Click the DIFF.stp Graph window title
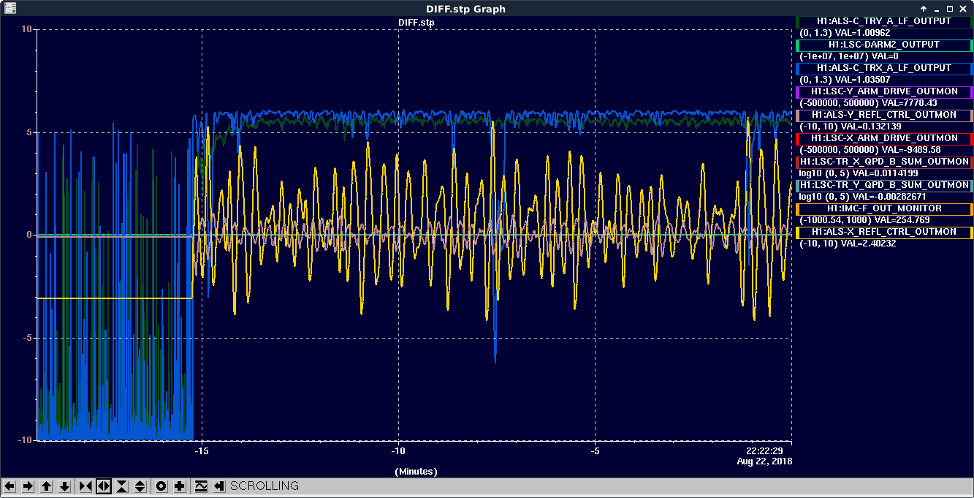This screenshot has height=498, width=974. (x=465, y=9)
